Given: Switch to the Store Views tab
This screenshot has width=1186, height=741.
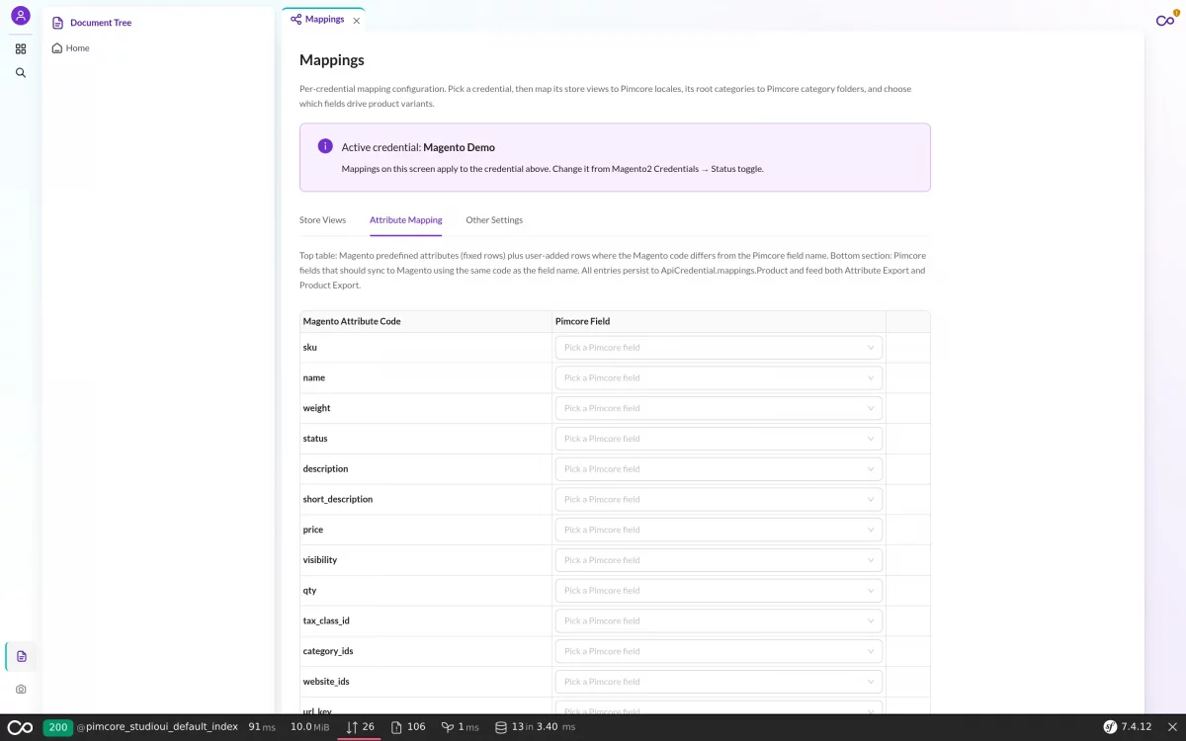Looking at the screenshot, I should (x=322, y=219).
